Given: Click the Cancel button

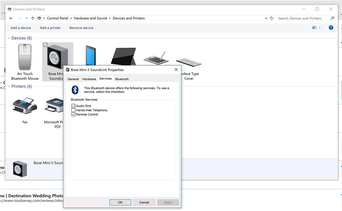Looking at the screenshot, I should click(x=144, y=202).
